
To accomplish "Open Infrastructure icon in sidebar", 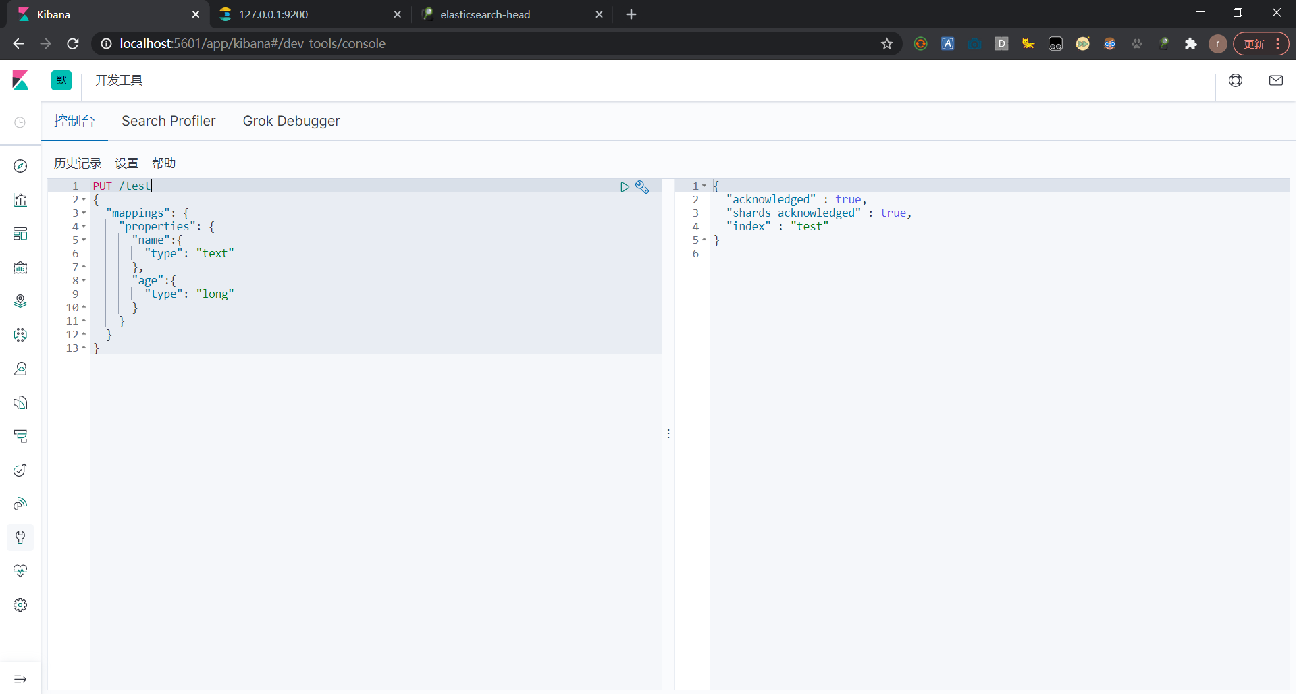I will pos(20,369).
